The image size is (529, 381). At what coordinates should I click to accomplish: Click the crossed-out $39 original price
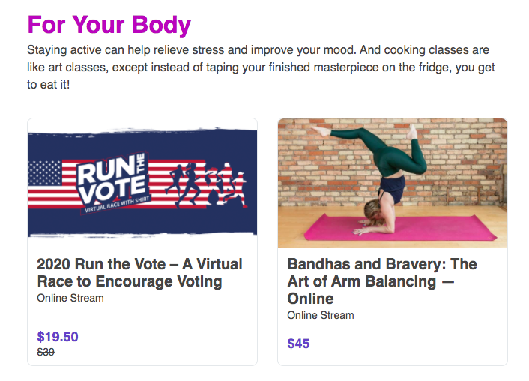46,352
